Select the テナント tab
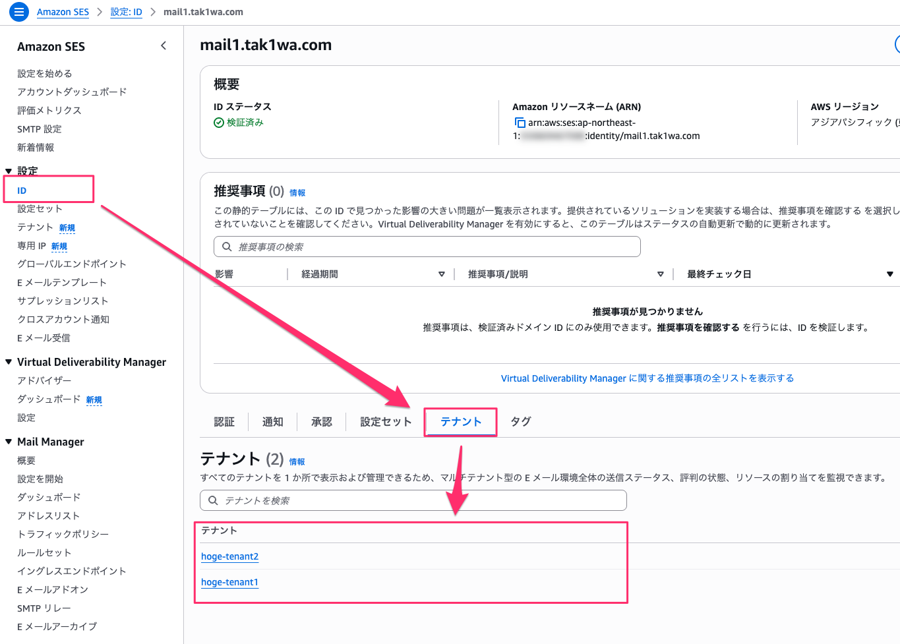Image resolution: width=900 pixels, height=644 pixels. (461, 422)
